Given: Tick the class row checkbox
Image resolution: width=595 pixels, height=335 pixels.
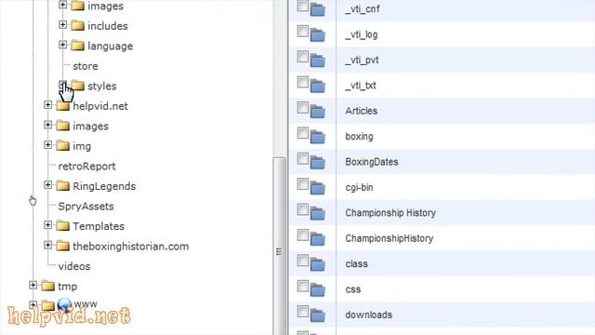Looking at the screenshot, I should coord(302,261).
